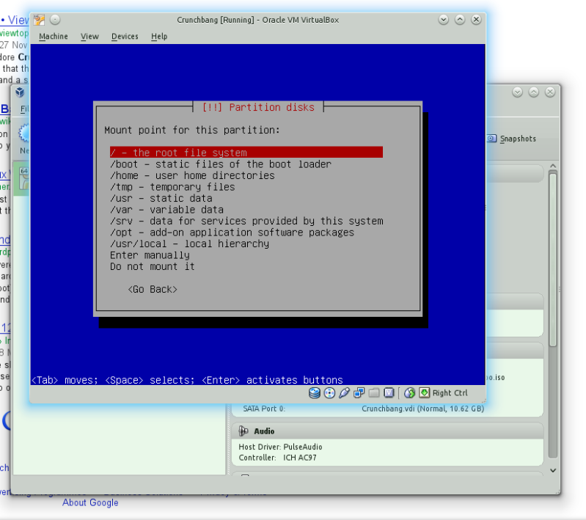Viewport: 586px width, 520px height.
Task: Click the <Go Back> button
Action: click(x=153, y=290)
